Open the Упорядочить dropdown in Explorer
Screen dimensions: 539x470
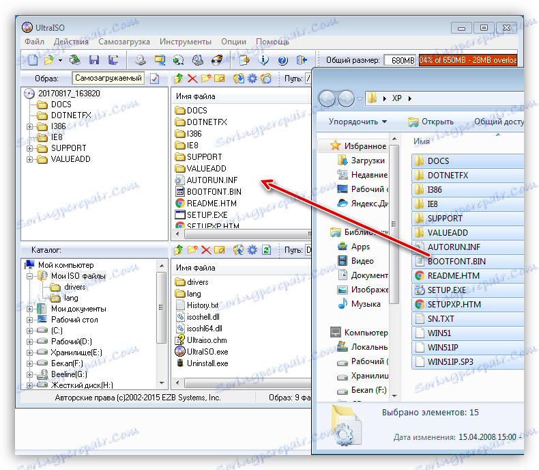(x=358, y=122)
